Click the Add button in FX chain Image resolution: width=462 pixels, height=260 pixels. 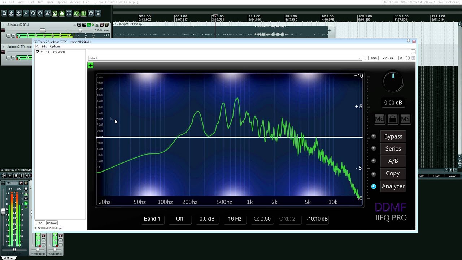(x=40, y=223)
